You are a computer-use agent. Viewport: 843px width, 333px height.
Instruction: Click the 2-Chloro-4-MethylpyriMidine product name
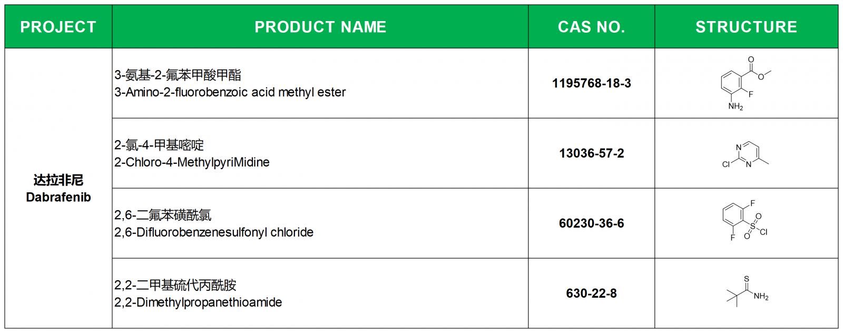[x=192, y=162]
